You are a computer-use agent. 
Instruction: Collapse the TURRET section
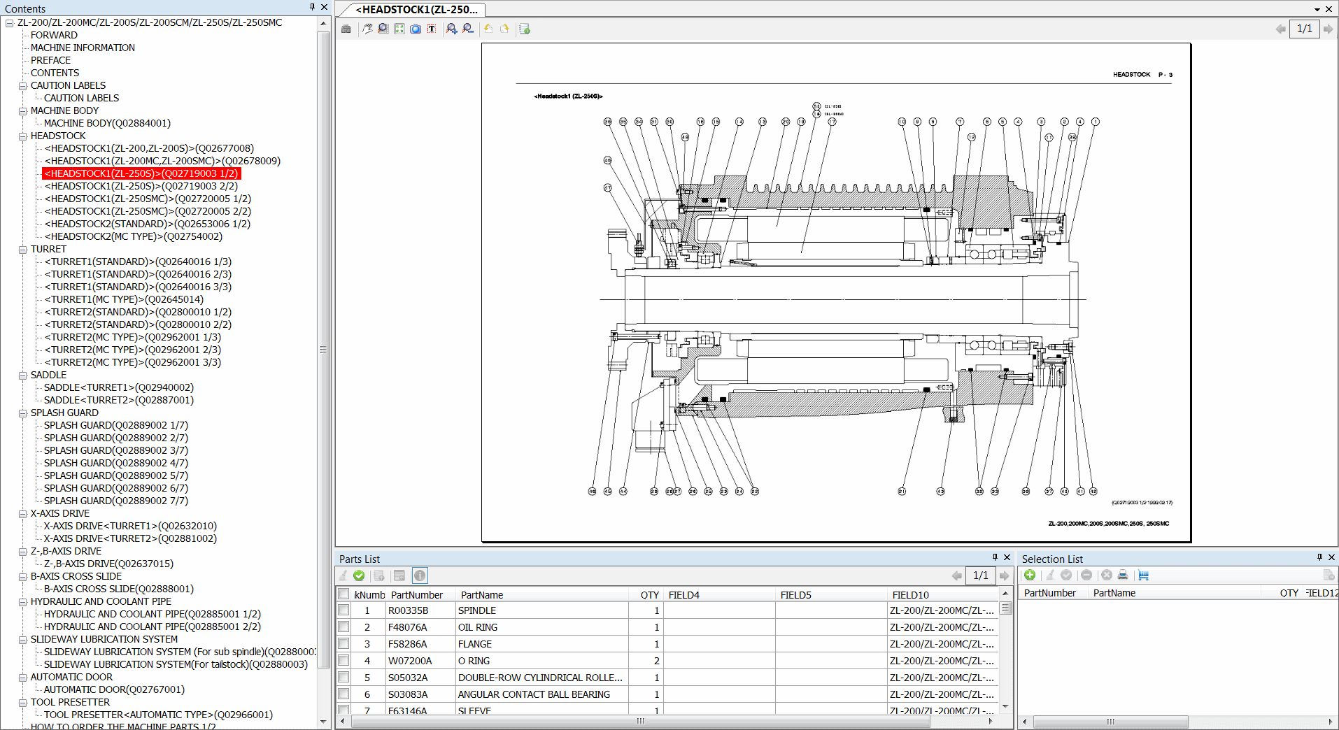click(23, 249)
